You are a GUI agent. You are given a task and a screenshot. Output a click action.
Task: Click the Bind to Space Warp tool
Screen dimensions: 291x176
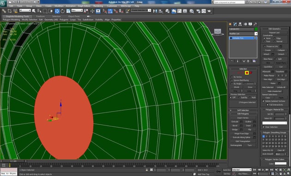point(15,11)
